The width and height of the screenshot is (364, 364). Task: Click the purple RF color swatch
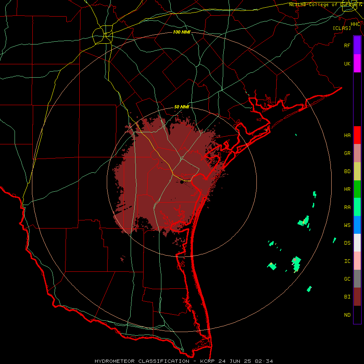point(357,45)
